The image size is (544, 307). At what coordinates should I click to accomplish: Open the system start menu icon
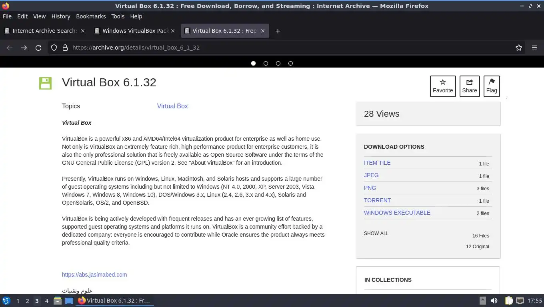click(6, 301)
